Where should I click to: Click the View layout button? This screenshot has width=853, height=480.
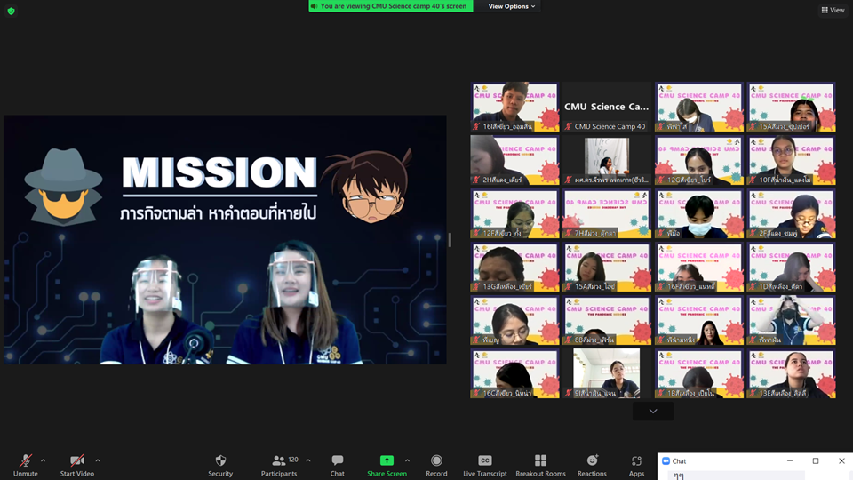pyautogui.click(x=833, y=10)
